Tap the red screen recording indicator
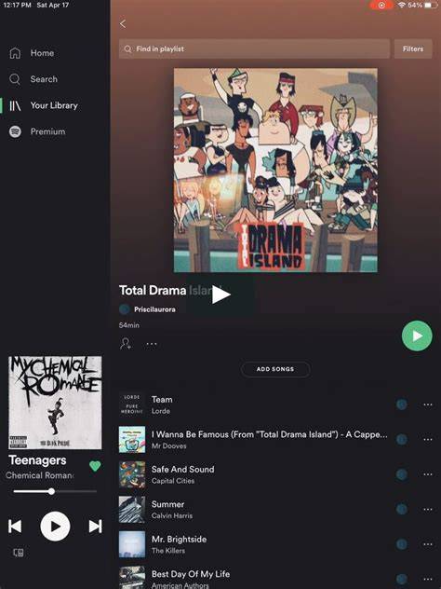Screen dimensions: 441x589 coord(381,6)
